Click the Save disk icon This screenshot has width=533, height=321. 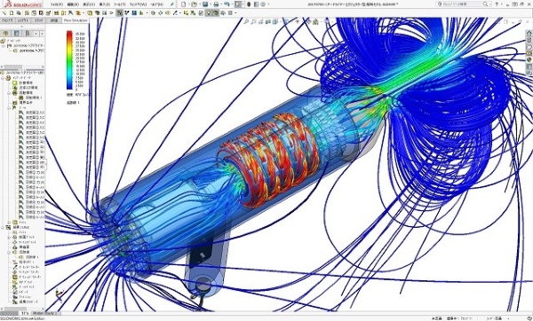tap(205, 4)
